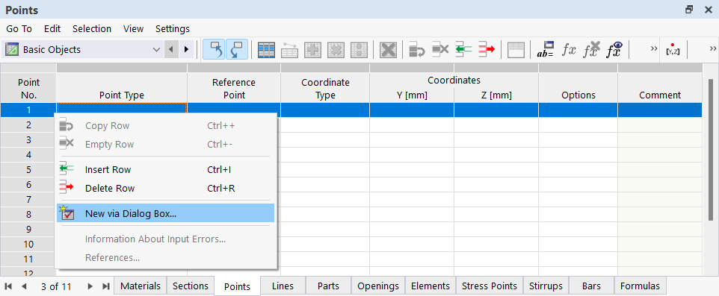
Task: Click Information About Input Errors... entry
Action: [x=165, y=239]
